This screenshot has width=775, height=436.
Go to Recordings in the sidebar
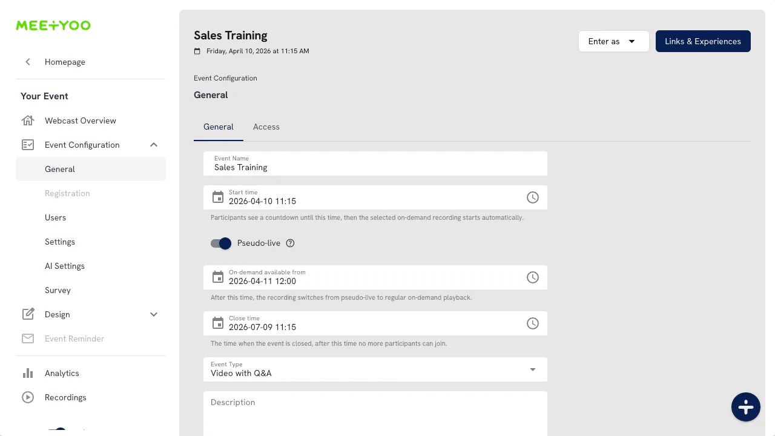point(65,397)
